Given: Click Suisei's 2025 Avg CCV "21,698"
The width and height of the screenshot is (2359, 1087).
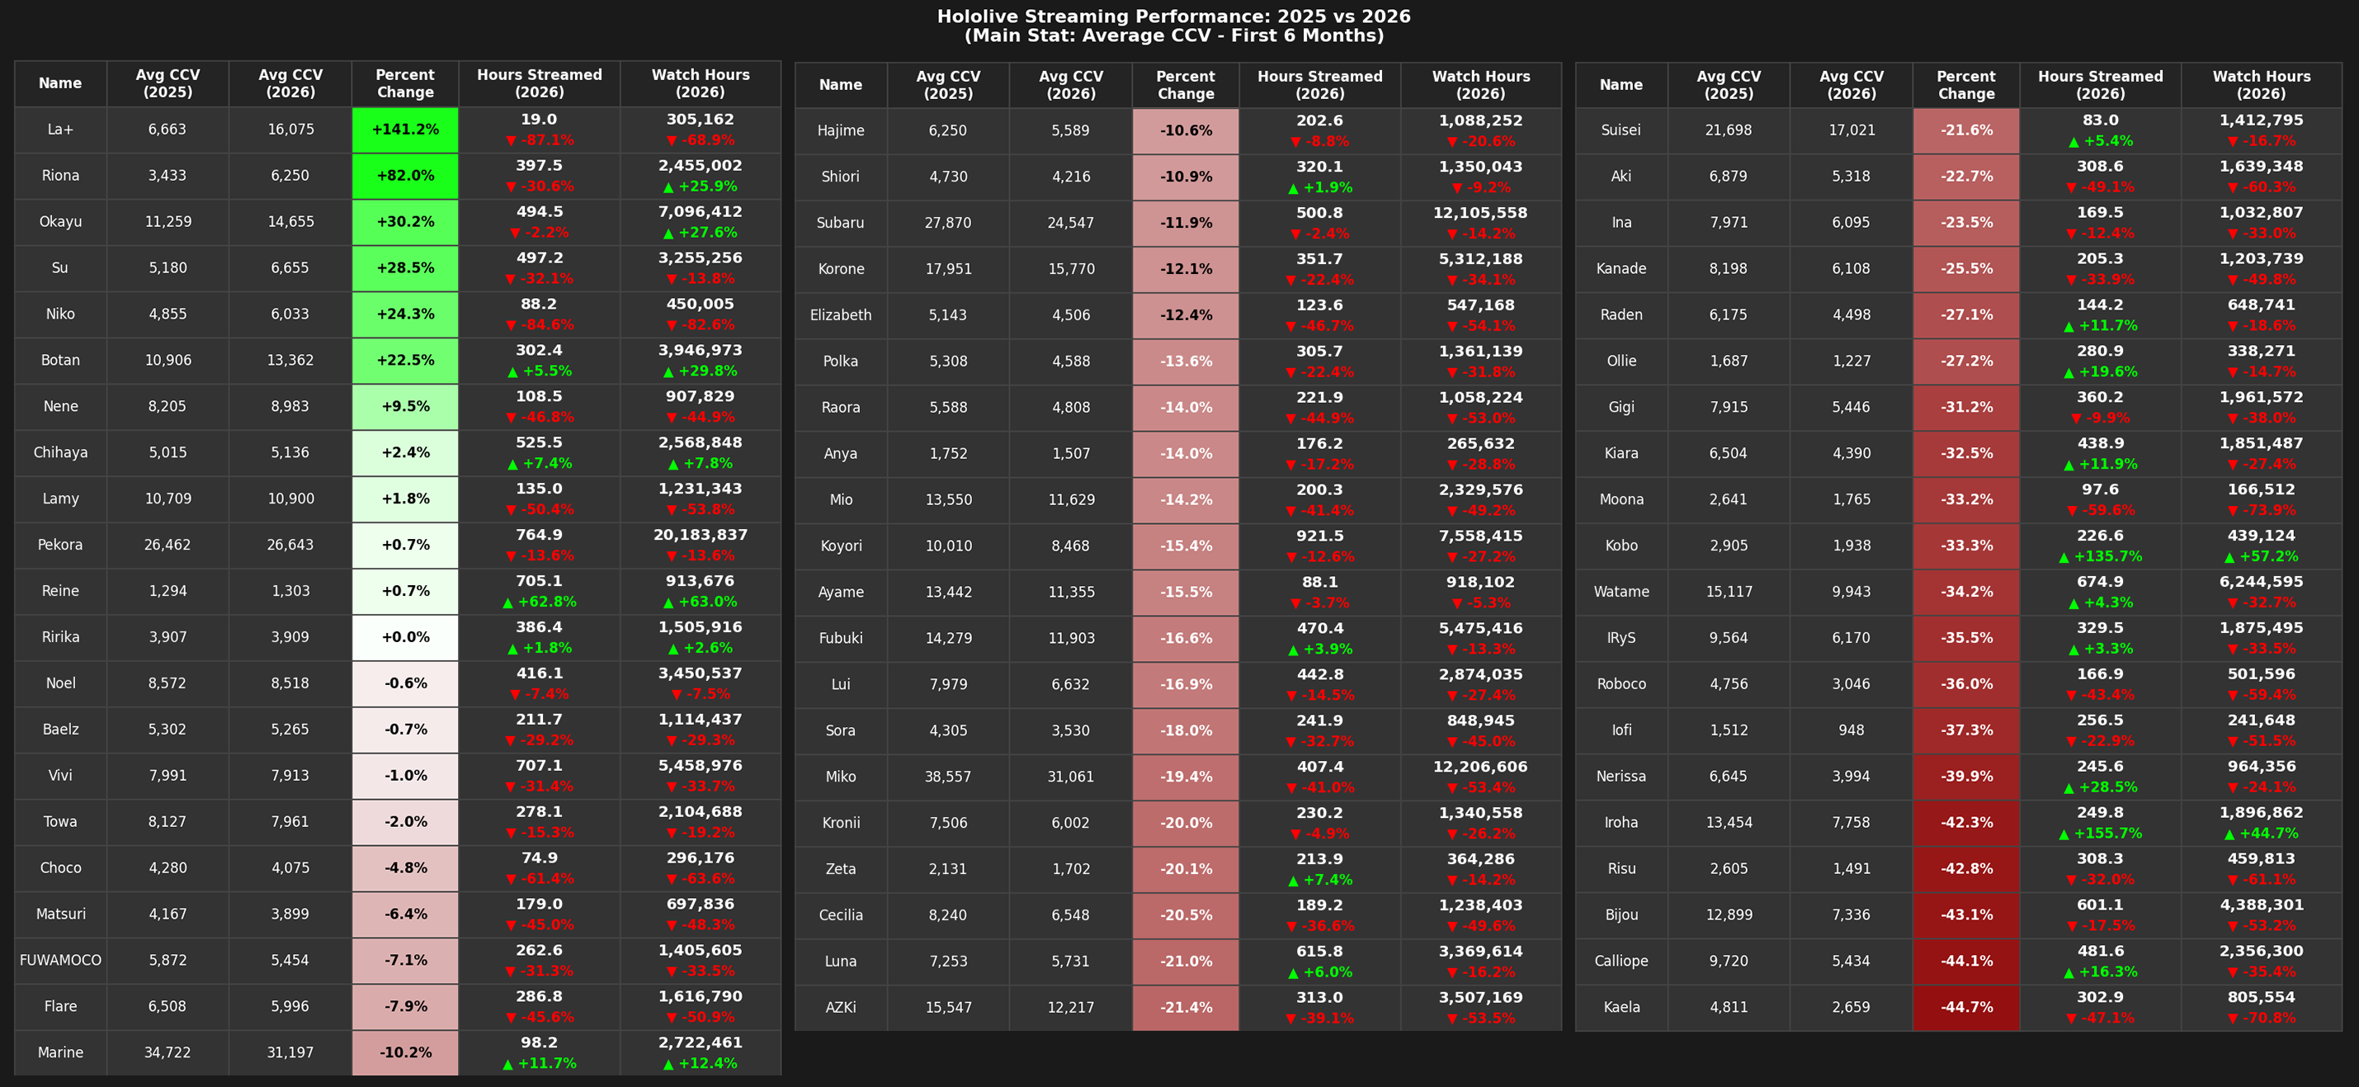Looking at the screenshot, I should point(1728,130).
